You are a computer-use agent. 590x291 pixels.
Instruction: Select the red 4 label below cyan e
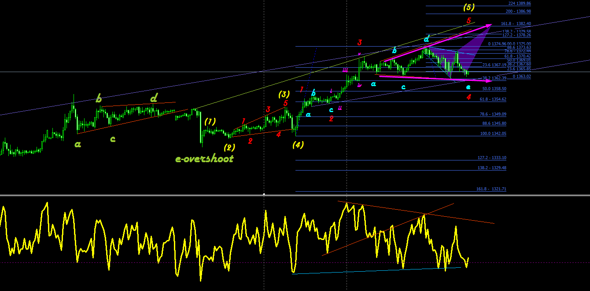tap(469, 97)
